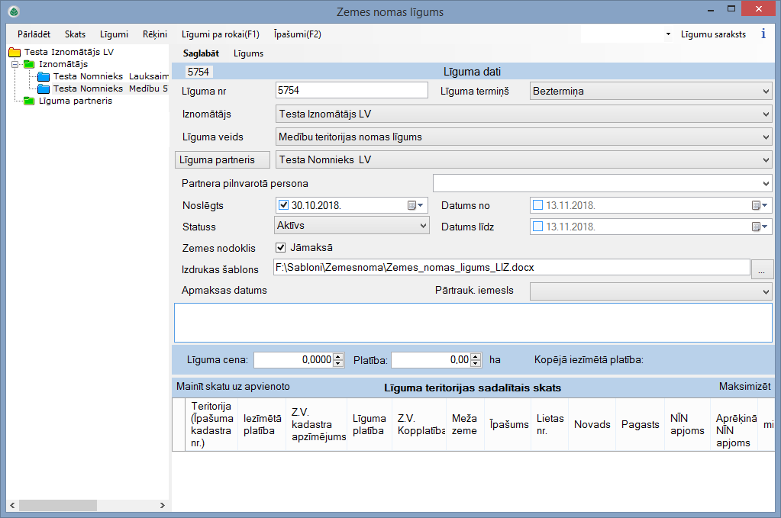The width and height of the screenshot is (781, 518).
Task: Click the yellow Testa Iznomātājs LV folder icon
Action: click(x=14, y=53)
